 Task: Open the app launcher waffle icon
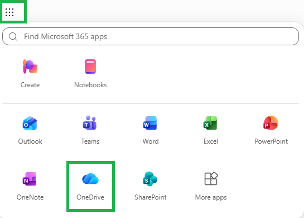coord(9,12)
